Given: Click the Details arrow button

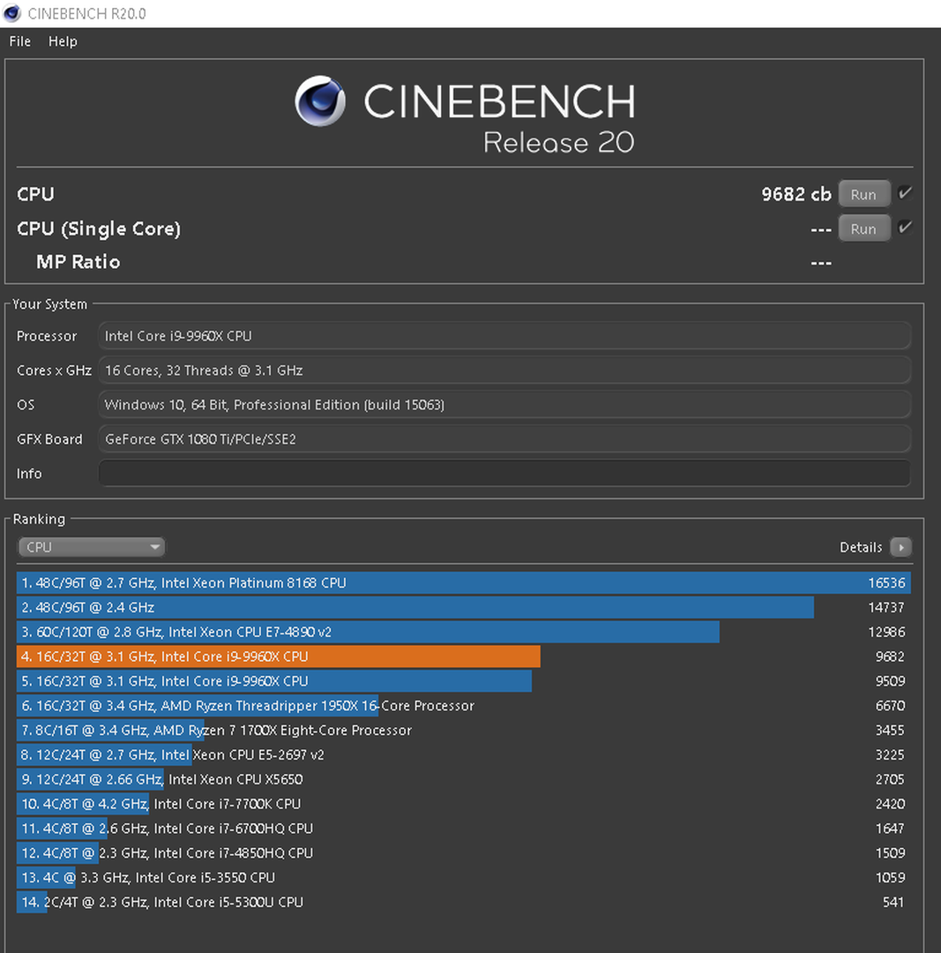Looking at the screenshot, I should pos(901,547).
